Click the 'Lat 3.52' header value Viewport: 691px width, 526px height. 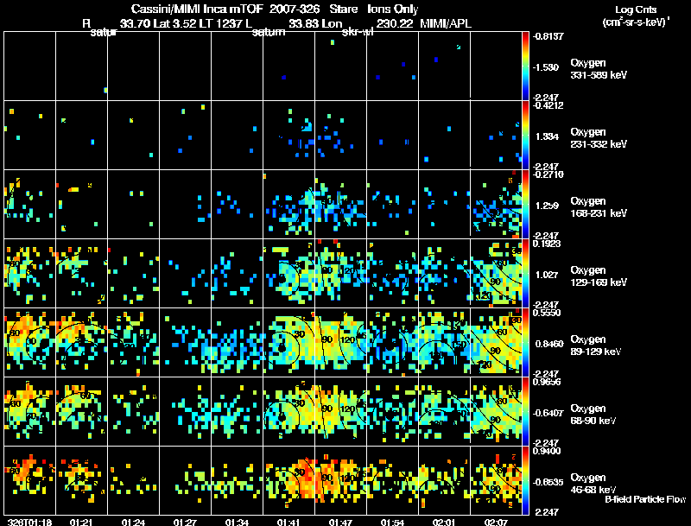tap(174, 23)
